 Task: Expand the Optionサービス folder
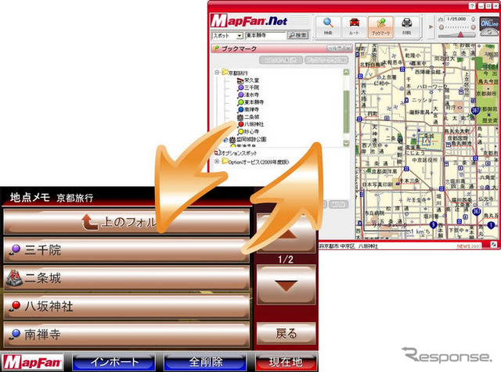click(217, 162)
